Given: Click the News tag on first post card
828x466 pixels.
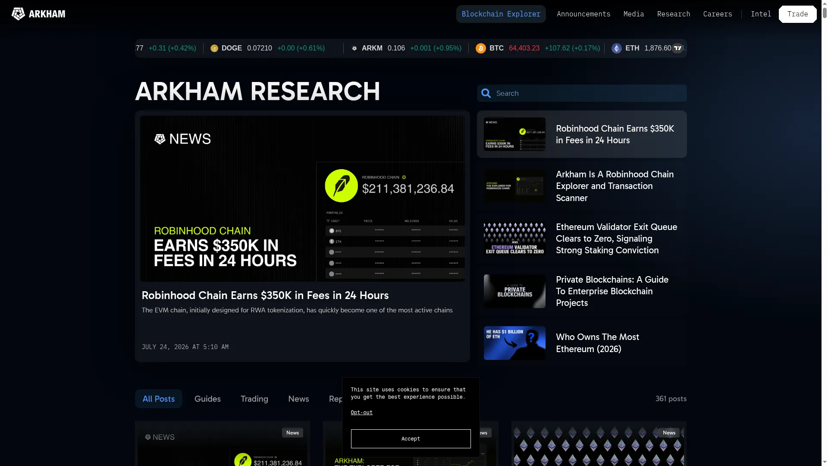Looking at the screenshot, I should coord(292,433).
